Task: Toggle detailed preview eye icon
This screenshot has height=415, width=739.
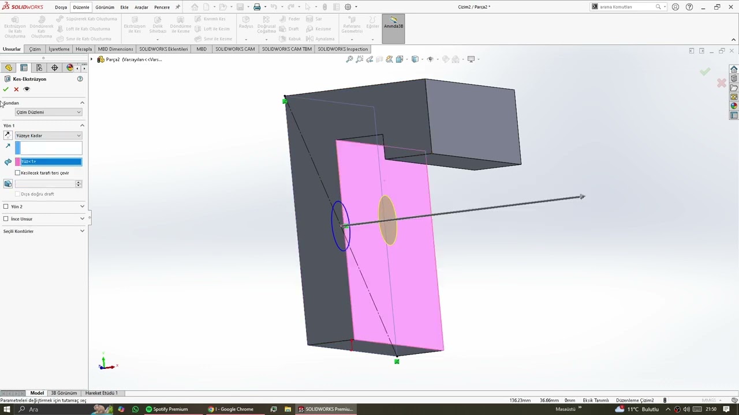Action: [27, 89]
